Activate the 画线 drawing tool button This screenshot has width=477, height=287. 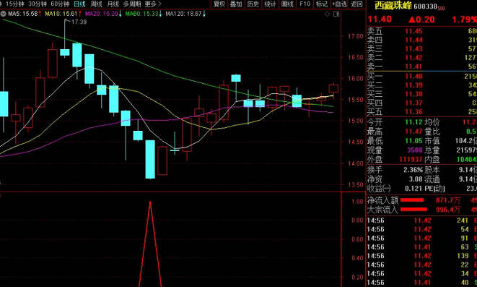(x=287, y=4)
